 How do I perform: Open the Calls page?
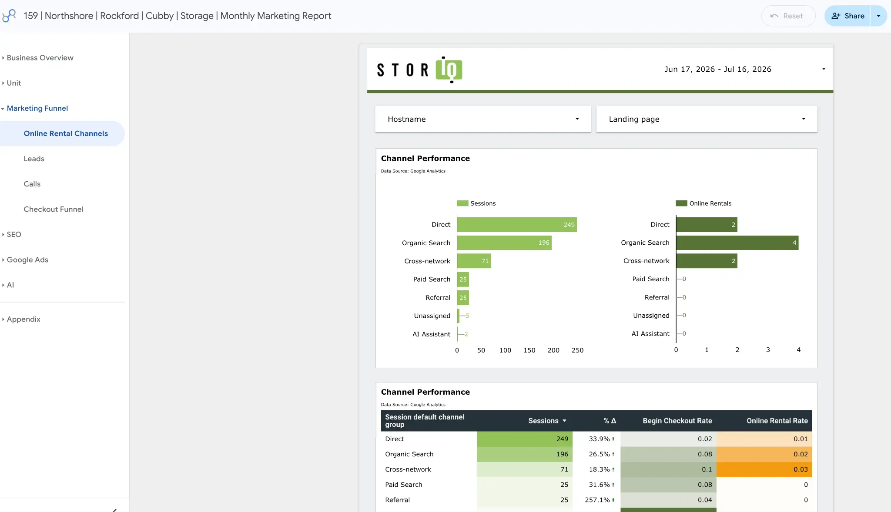(x=32, y=184)
